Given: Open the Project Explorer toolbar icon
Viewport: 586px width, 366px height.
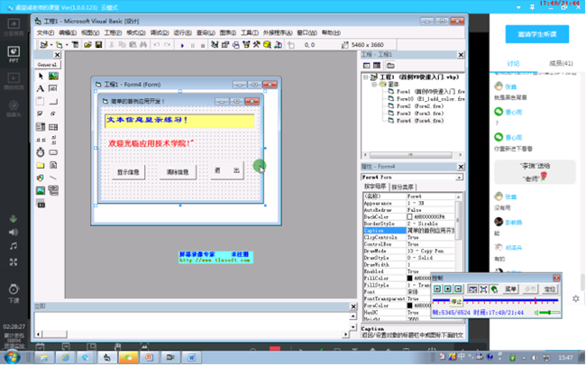Looking at the screenshot, I should [215, 45].
